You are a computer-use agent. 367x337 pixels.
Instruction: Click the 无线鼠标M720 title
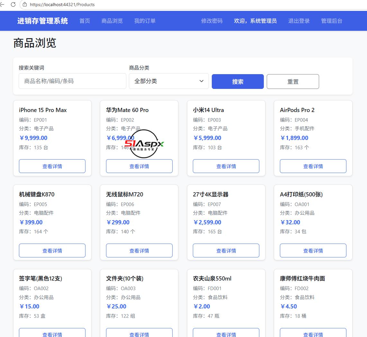(x=124, y=194)
